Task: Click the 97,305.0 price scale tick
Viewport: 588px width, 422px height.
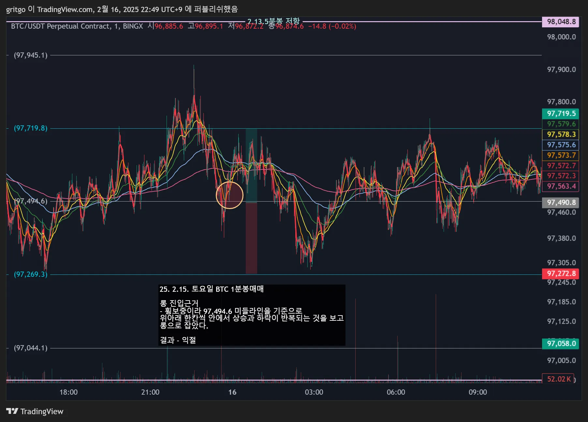Action: pos(561,263)
